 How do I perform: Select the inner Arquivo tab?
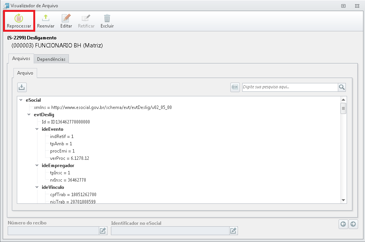pyautogui.click(x=25, y=73)
